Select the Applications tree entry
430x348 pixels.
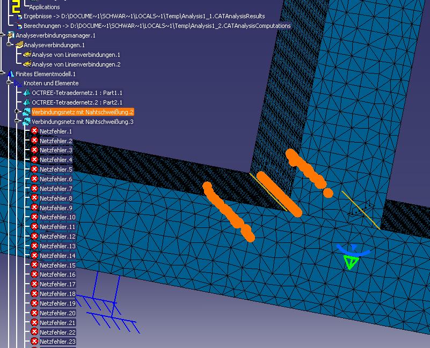coord(45,7)
